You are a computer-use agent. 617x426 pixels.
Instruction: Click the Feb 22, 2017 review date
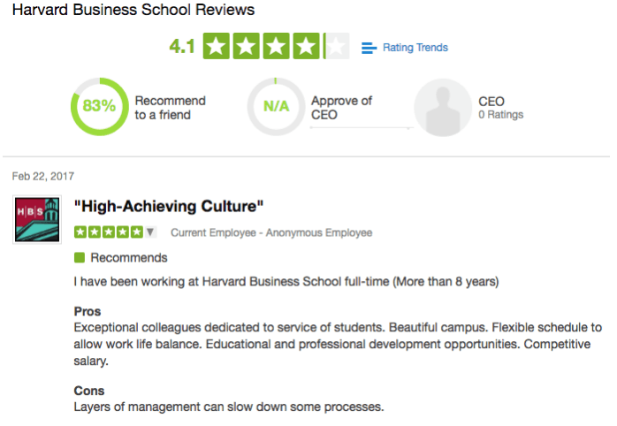coord(43,176)
